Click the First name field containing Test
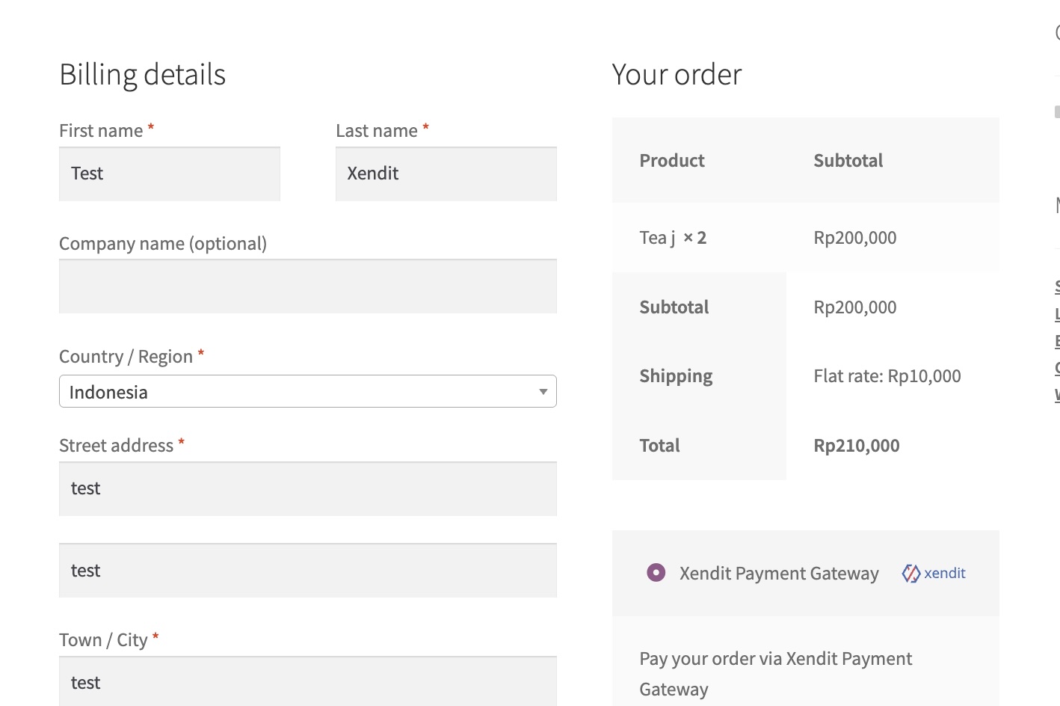The height and width of the screenshot is (706, 1060). pos(169,174)
